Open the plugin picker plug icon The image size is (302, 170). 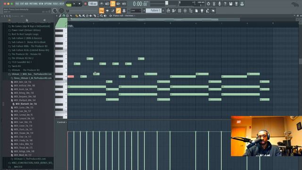tap(202, 11)
